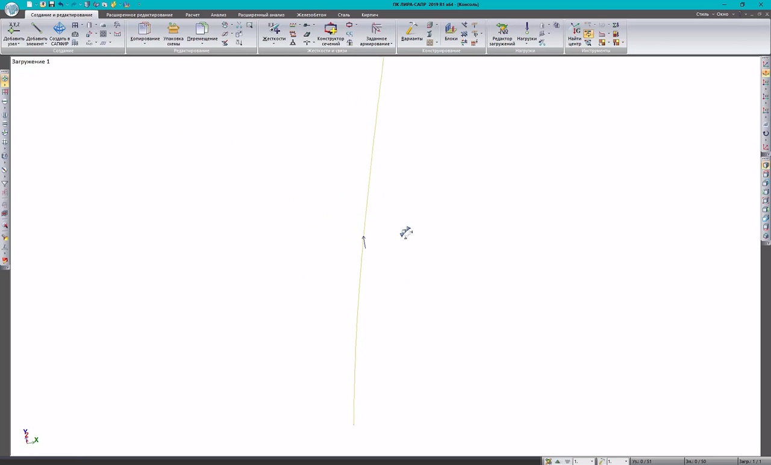The height and width of the screenshot is (465, 771).
Task: Expand the Копирование dropdown
Action: tap(145, 44)
